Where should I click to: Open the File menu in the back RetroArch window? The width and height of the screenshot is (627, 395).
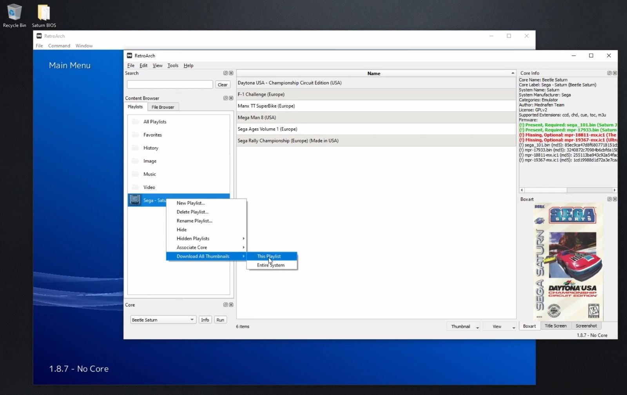coord(39,46)
